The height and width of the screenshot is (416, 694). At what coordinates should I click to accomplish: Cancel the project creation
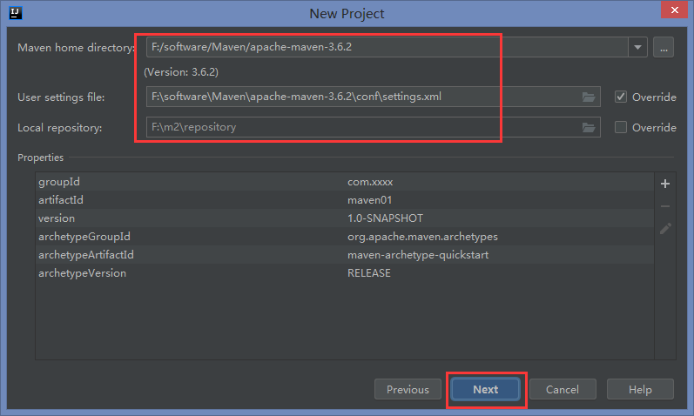tap(562, 389)
